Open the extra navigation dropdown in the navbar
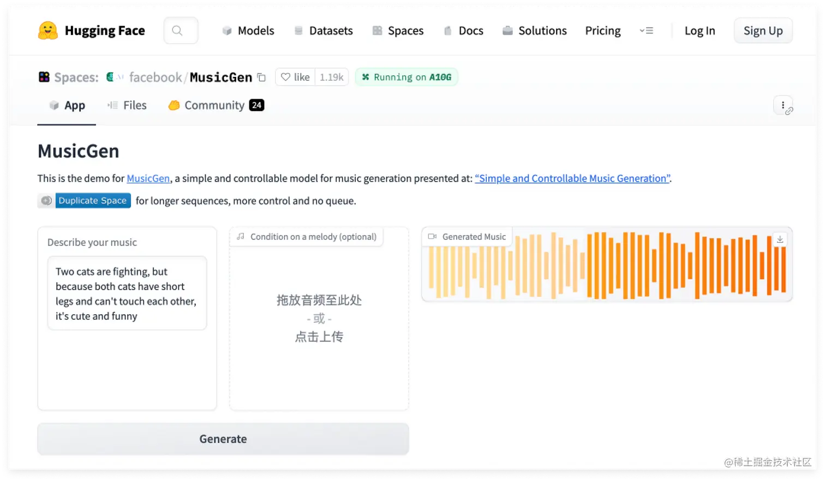 click(x=646, y=31)
